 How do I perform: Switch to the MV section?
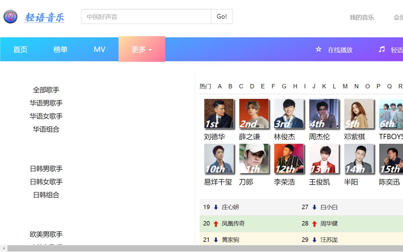(x=99, y=49)
